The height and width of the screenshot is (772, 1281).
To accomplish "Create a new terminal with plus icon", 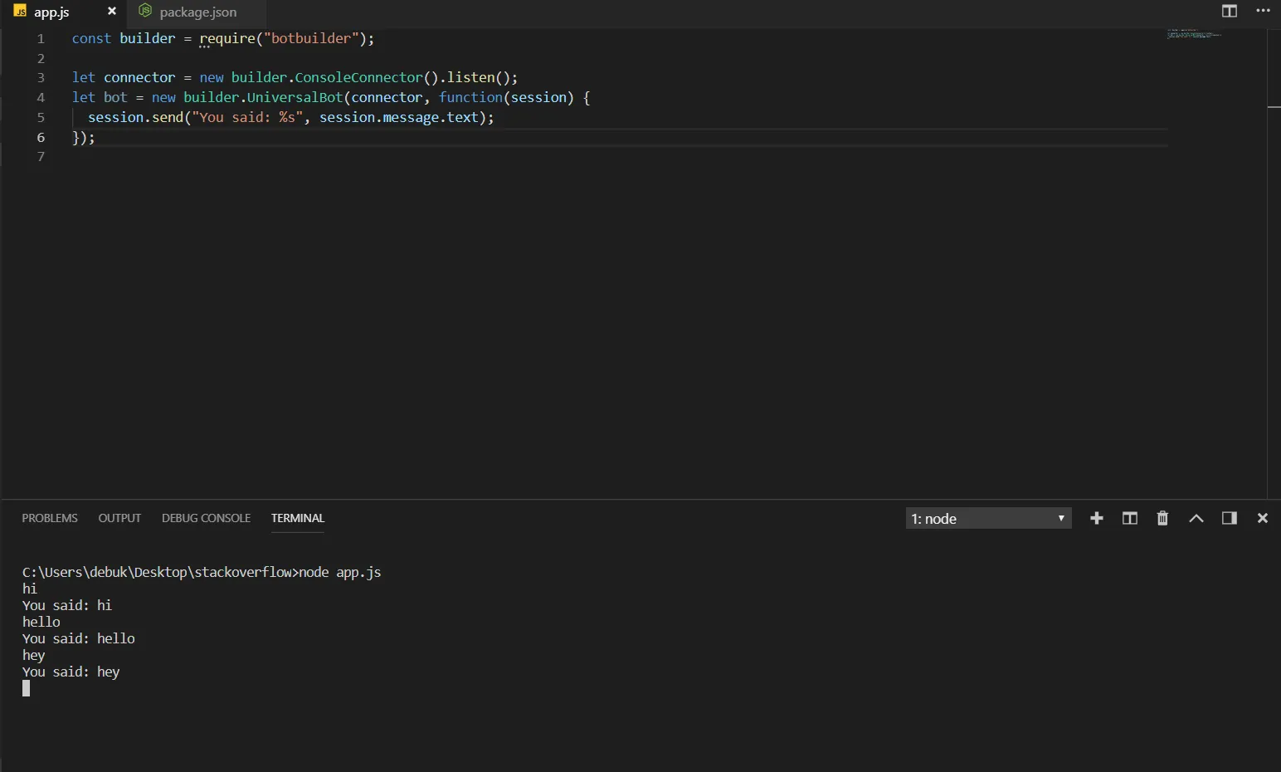I will (1096, 518).
